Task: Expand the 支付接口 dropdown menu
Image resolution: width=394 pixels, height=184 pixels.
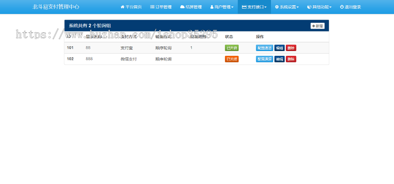Action: coord(254,7)
